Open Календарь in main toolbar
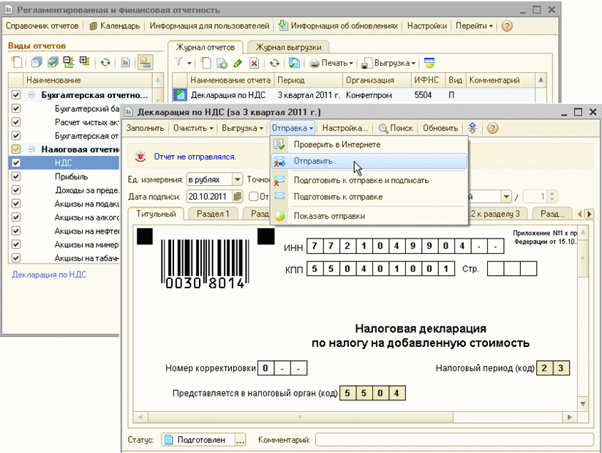The image size is (602, 453). 115,26
